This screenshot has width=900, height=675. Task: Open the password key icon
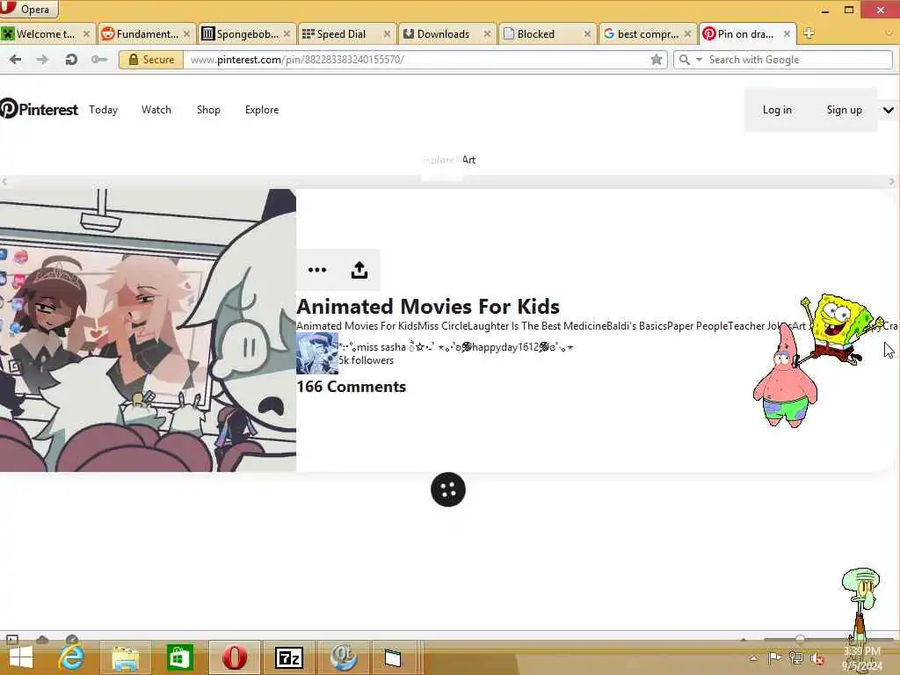click(x=98, y=59)
